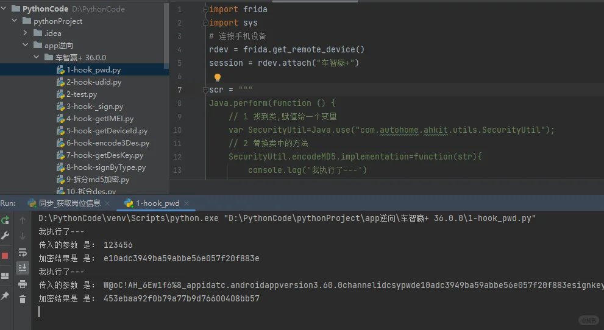Jump up the stack trace arrow
The image size is (604, 330).
click(23, 220)
